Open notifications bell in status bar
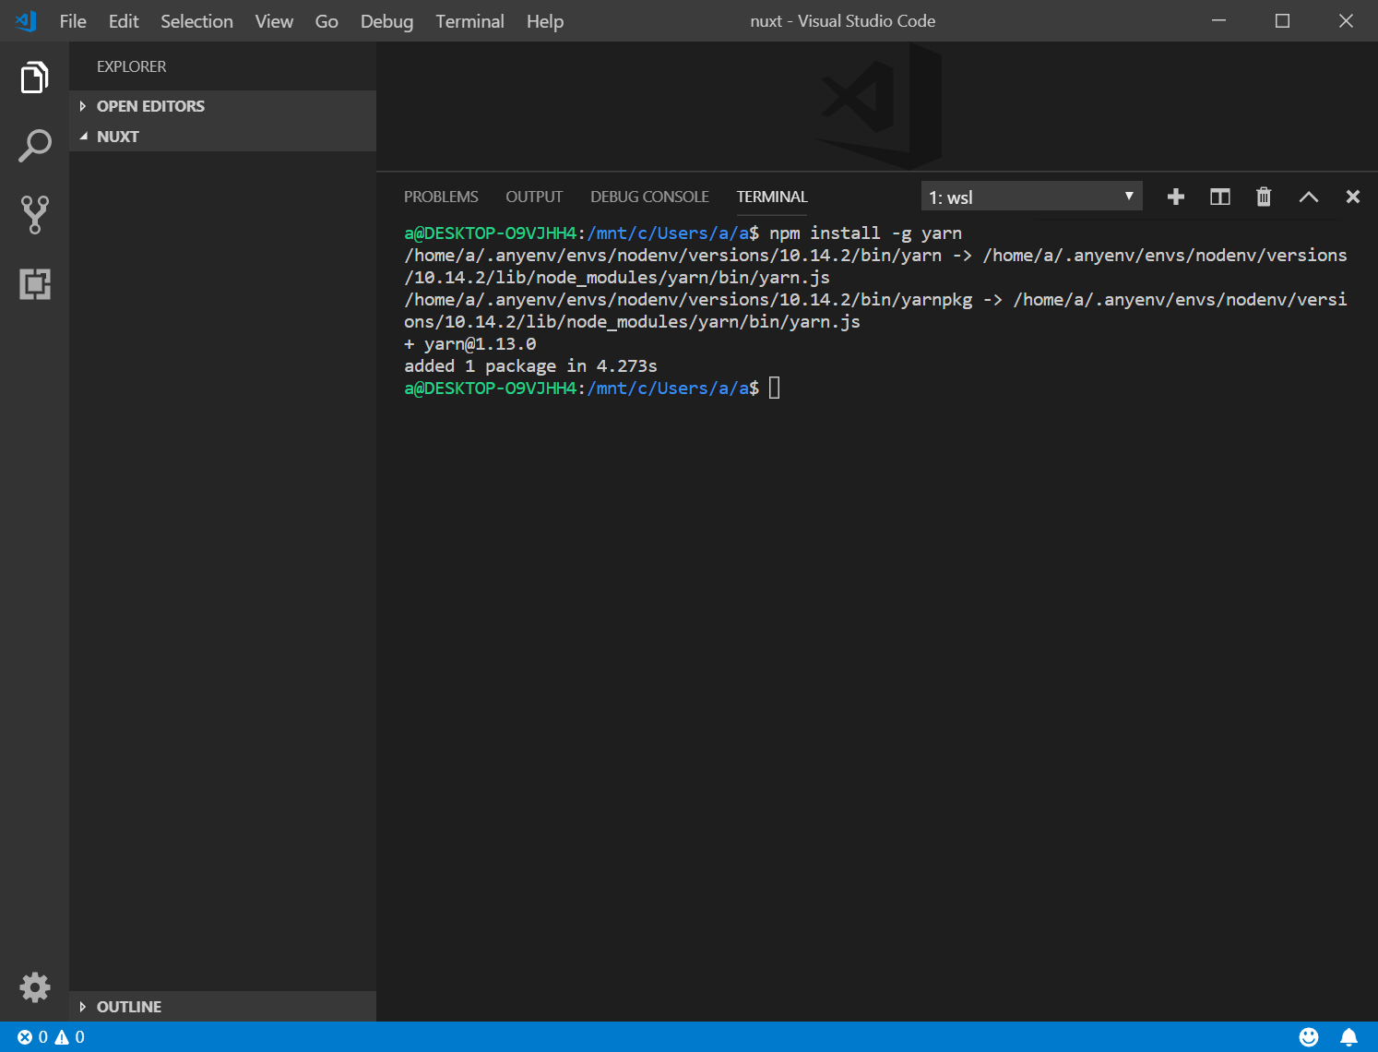Screen dimensions: 1378x1052 [x=1348, y=1037]
